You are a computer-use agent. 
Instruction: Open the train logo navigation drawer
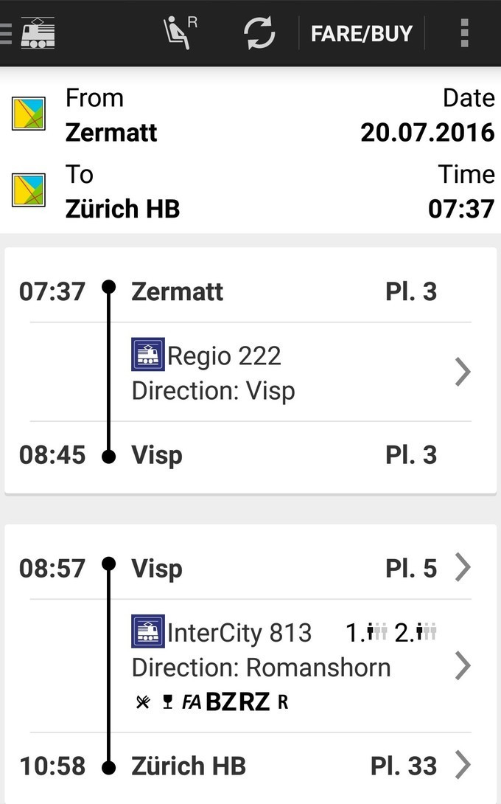coord(29,33)
